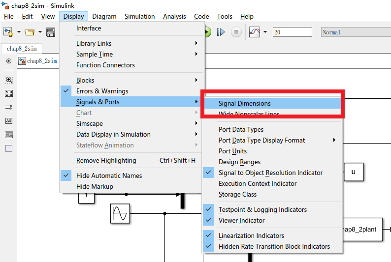Expand the Data Inspector dropdown arrow
This screenshot has width=391, height=262.
pos(265,32)
